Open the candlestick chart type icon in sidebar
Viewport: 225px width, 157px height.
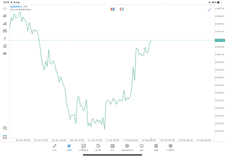(x=5, y=16)
